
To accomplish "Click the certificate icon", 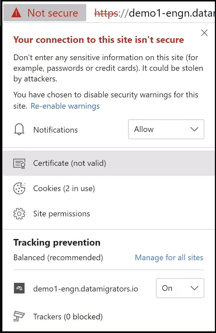I will pyautogui.click(x=19, y=163).
